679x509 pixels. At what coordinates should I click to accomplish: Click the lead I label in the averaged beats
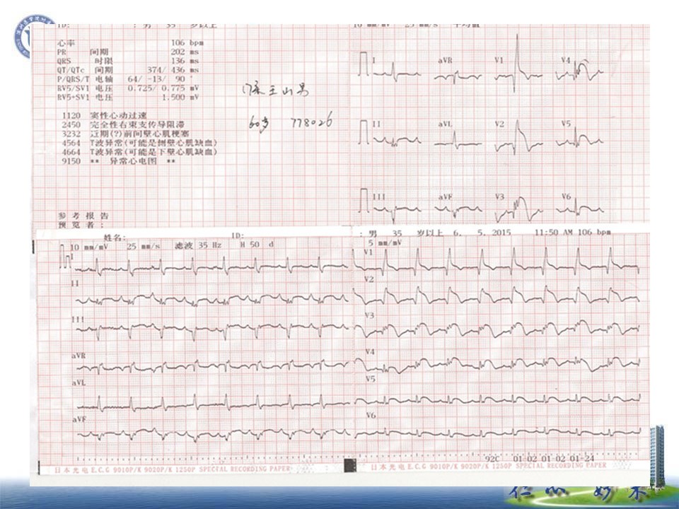(375, 61)
